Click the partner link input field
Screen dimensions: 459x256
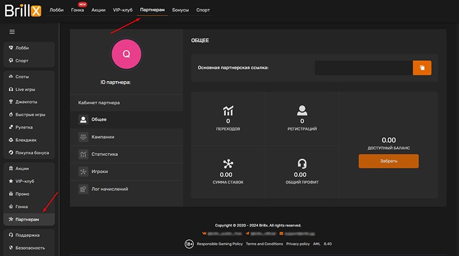363,68
